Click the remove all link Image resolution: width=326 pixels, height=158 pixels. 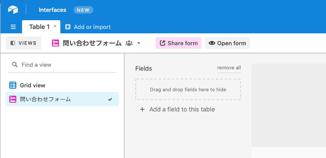click(x=229, y=68)
